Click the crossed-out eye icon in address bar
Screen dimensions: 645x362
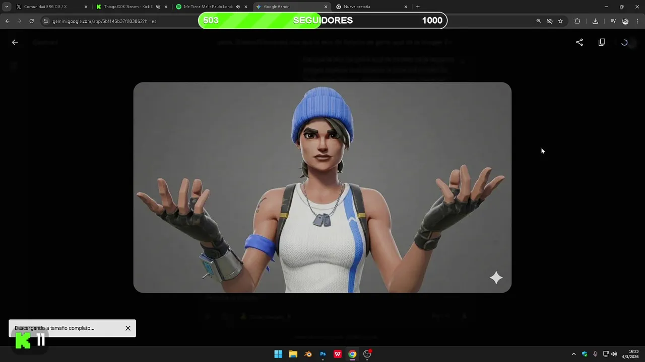550,21
